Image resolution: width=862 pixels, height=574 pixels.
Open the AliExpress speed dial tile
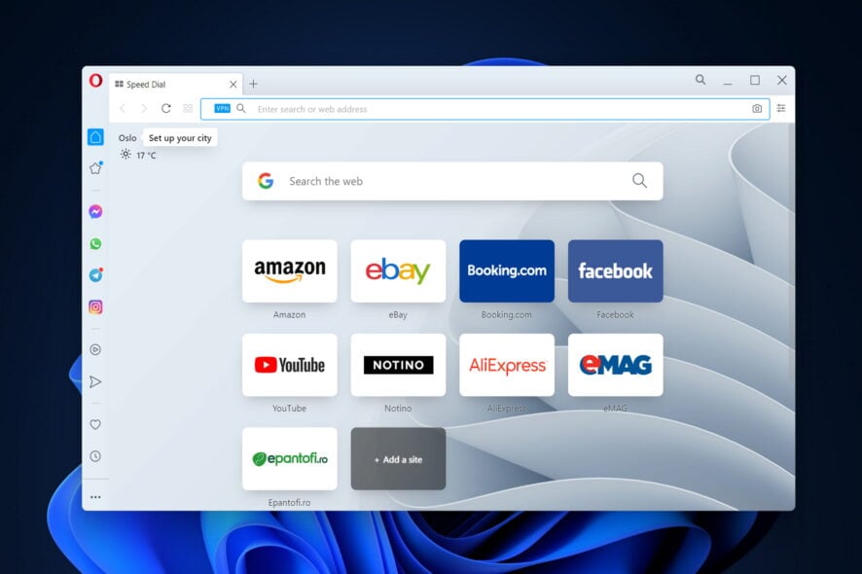tap(507, 365)
